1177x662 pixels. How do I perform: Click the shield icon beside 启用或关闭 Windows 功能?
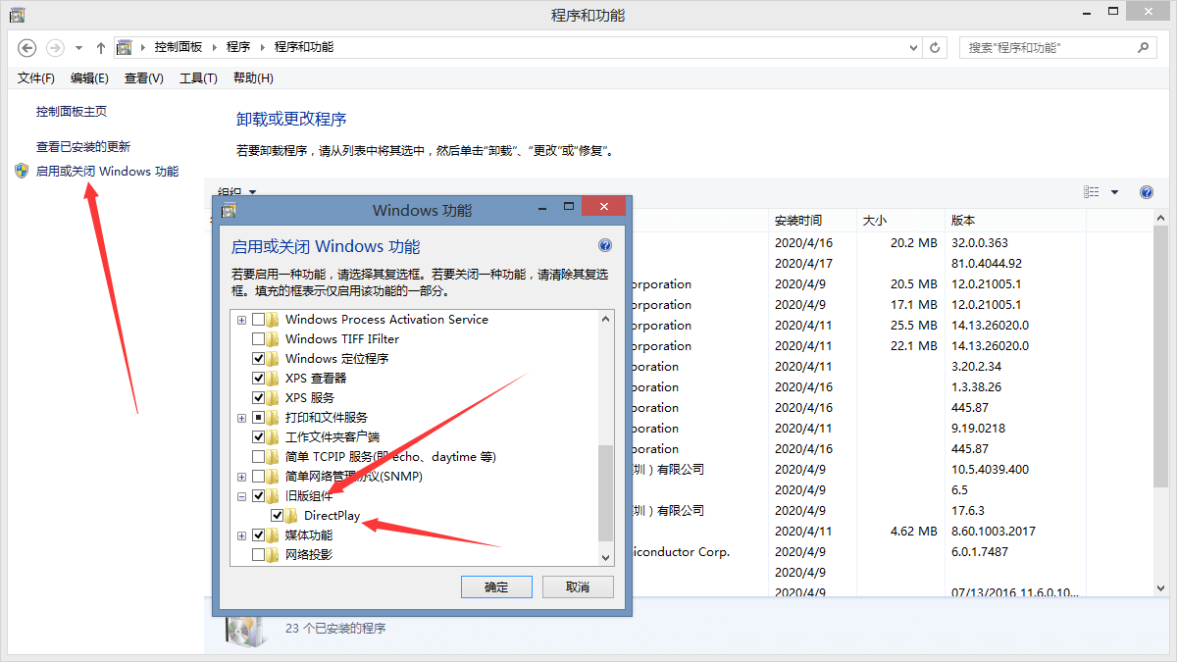click(22, 171)
